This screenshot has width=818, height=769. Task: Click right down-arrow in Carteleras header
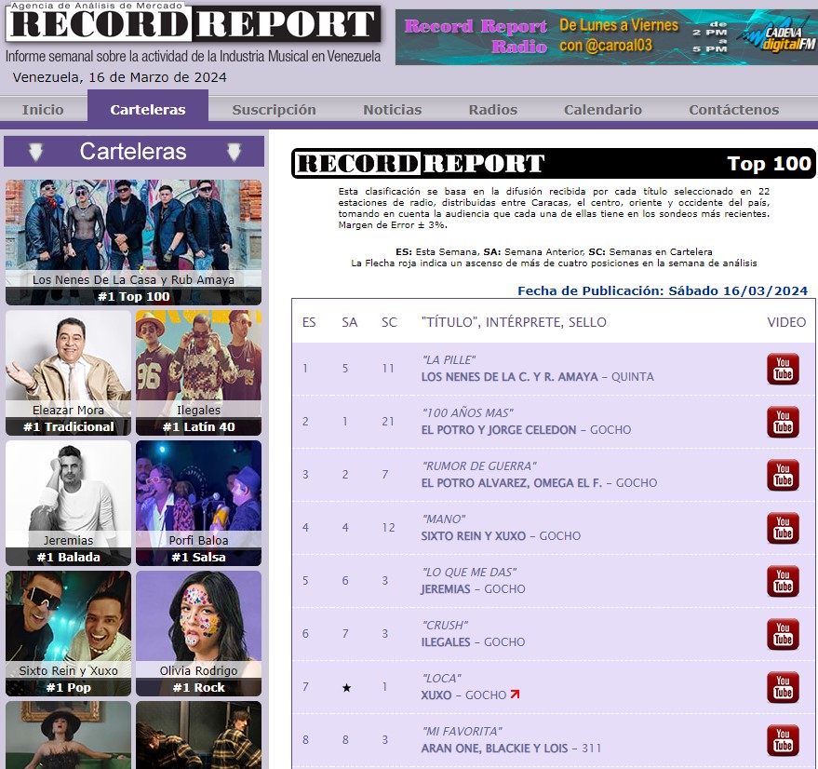pos(234,152)
